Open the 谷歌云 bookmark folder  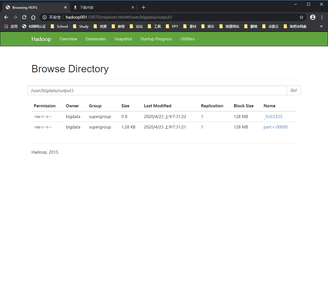click(270, 26)
